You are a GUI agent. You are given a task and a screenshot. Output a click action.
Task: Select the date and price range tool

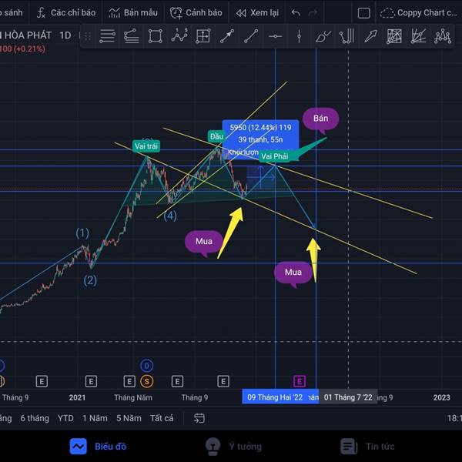(x=203, y=36)
